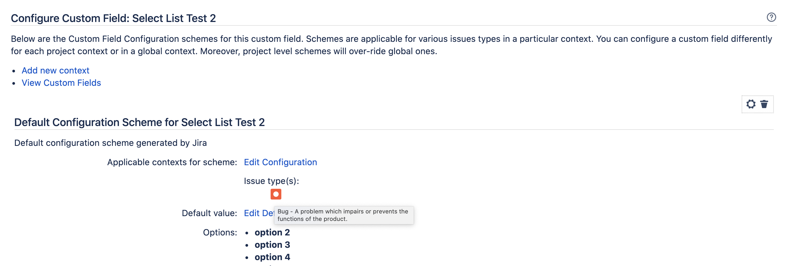Click the Configure Custom Field page title
This screenshot has width=792, height=266.
tap(113, 18)
